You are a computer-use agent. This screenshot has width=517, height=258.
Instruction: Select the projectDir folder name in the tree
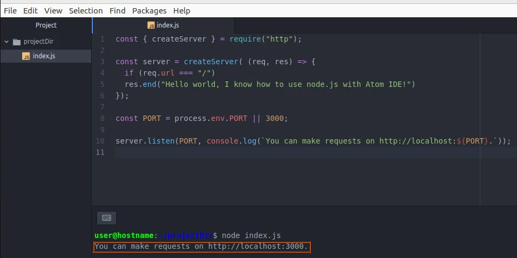(38, 42)
